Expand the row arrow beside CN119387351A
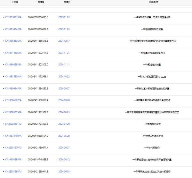This screenshot has height=178, width=192. coord(4,17)
